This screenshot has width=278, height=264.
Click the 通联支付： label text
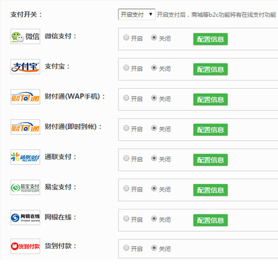coord(61,157)
